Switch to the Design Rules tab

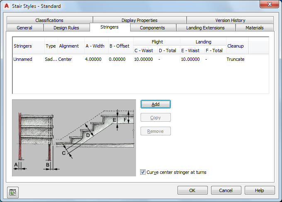[66, 28]
